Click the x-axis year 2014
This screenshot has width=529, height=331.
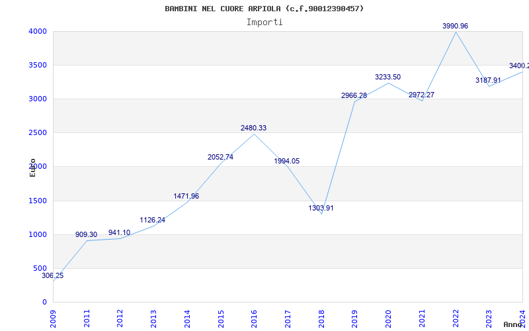187,318
